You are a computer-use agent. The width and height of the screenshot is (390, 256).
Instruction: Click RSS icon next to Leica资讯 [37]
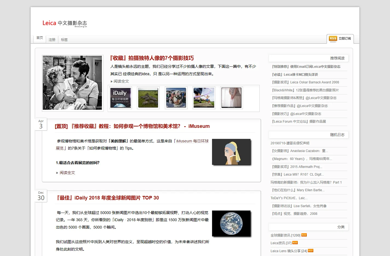pos(295,243)
